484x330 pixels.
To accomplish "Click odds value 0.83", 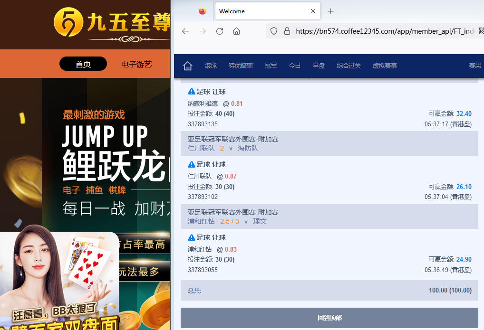I will click(231, 249).
